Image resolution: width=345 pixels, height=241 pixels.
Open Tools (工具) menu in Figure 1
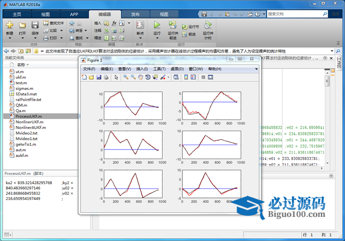click(x=159, y=69)
